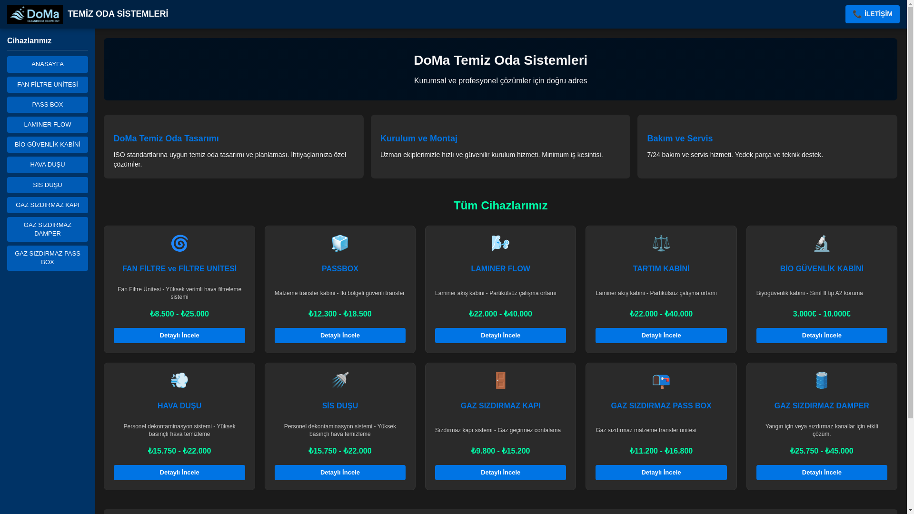The height and width of the screenshot is (514, 914).
Task: Click the spiral fan filter icon
Action: click(x=179, y=243)
